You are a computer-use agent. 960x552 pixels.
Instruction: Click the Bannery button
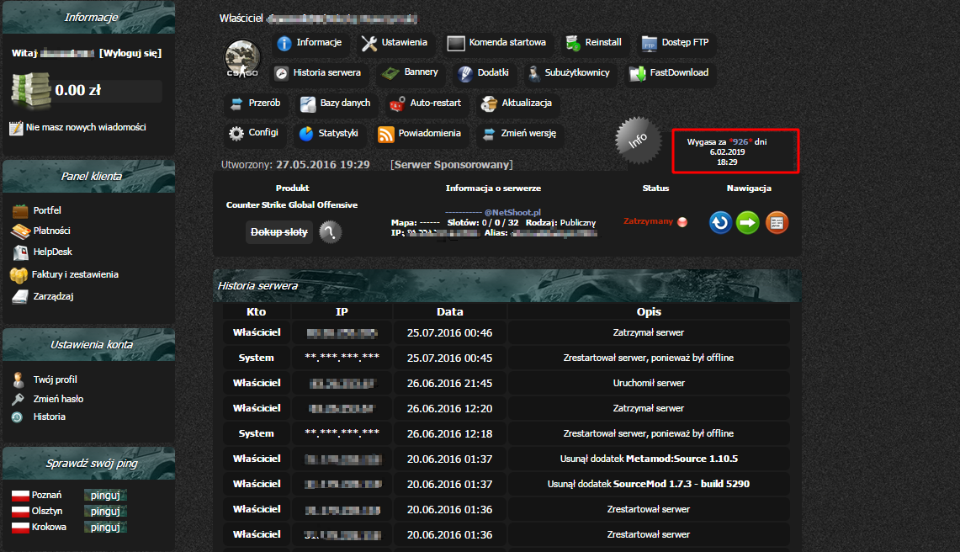point(410,73)
